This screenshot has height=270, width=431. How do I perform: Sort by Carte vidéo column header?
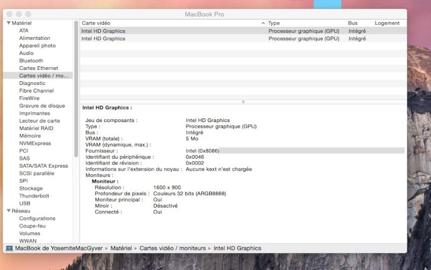pos(173,23)
